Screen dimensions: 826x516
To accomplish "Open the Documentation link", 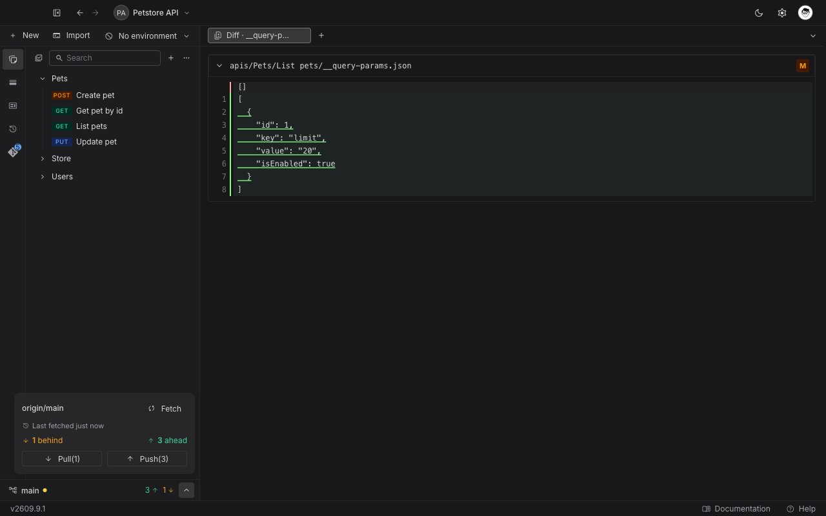I will click(x=736, y=509).
